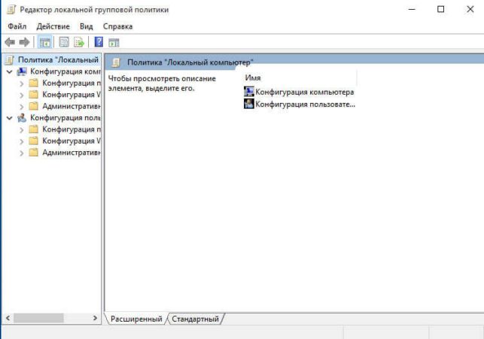Click the horizontal scrollbar thumb in tree pane

pyautogui.click(x=38, y=318)
